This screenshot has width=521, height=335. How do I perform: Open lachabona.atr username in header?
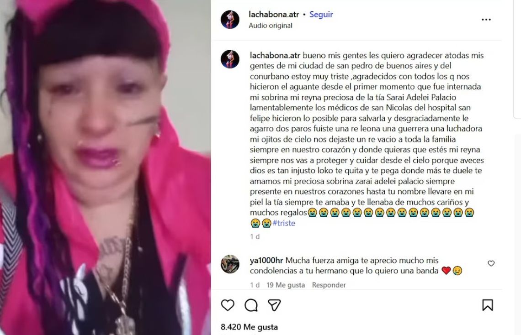274,15
